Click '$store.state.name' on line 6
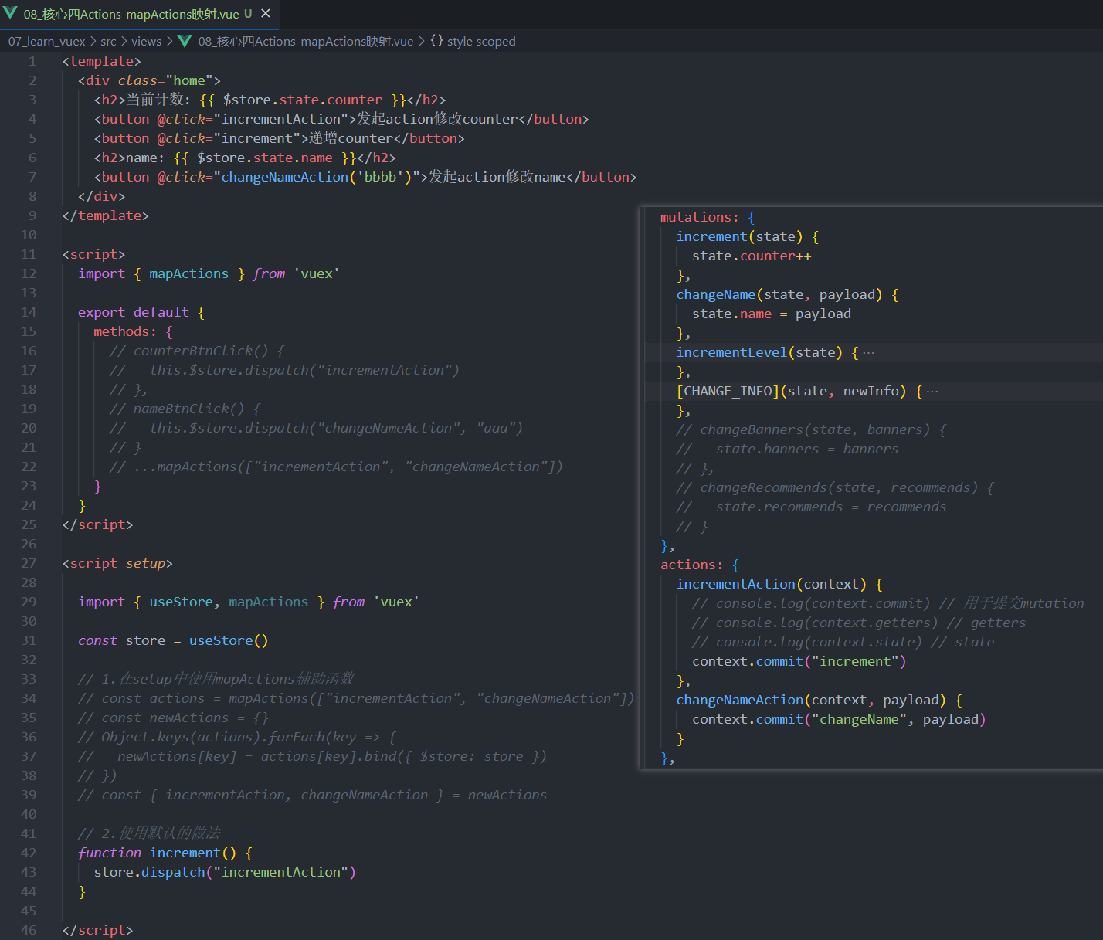 coord(265,158)
